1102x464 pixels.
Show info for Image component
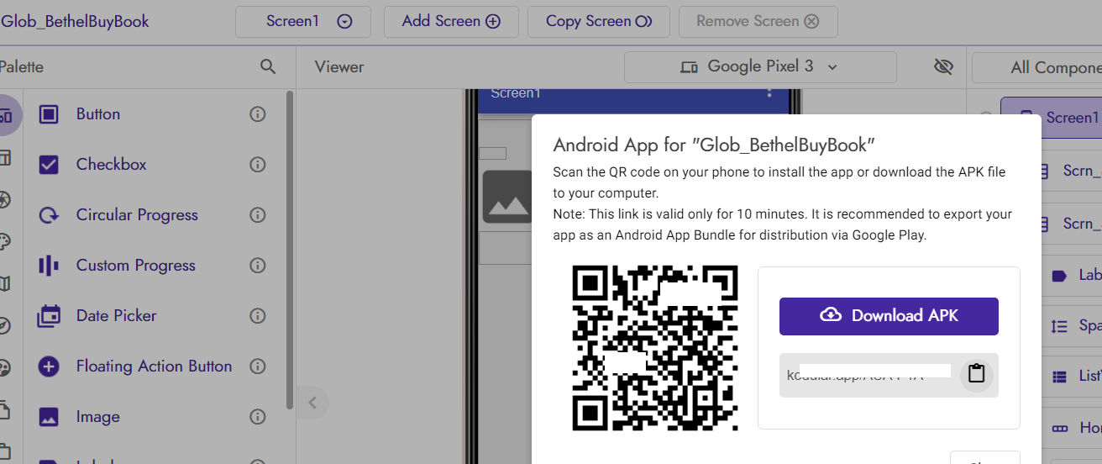coord(258,417)
